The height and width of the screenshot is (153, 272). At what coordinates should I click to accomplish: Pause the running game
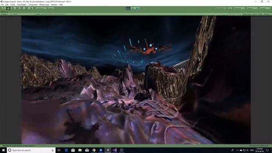coord(133,8)
